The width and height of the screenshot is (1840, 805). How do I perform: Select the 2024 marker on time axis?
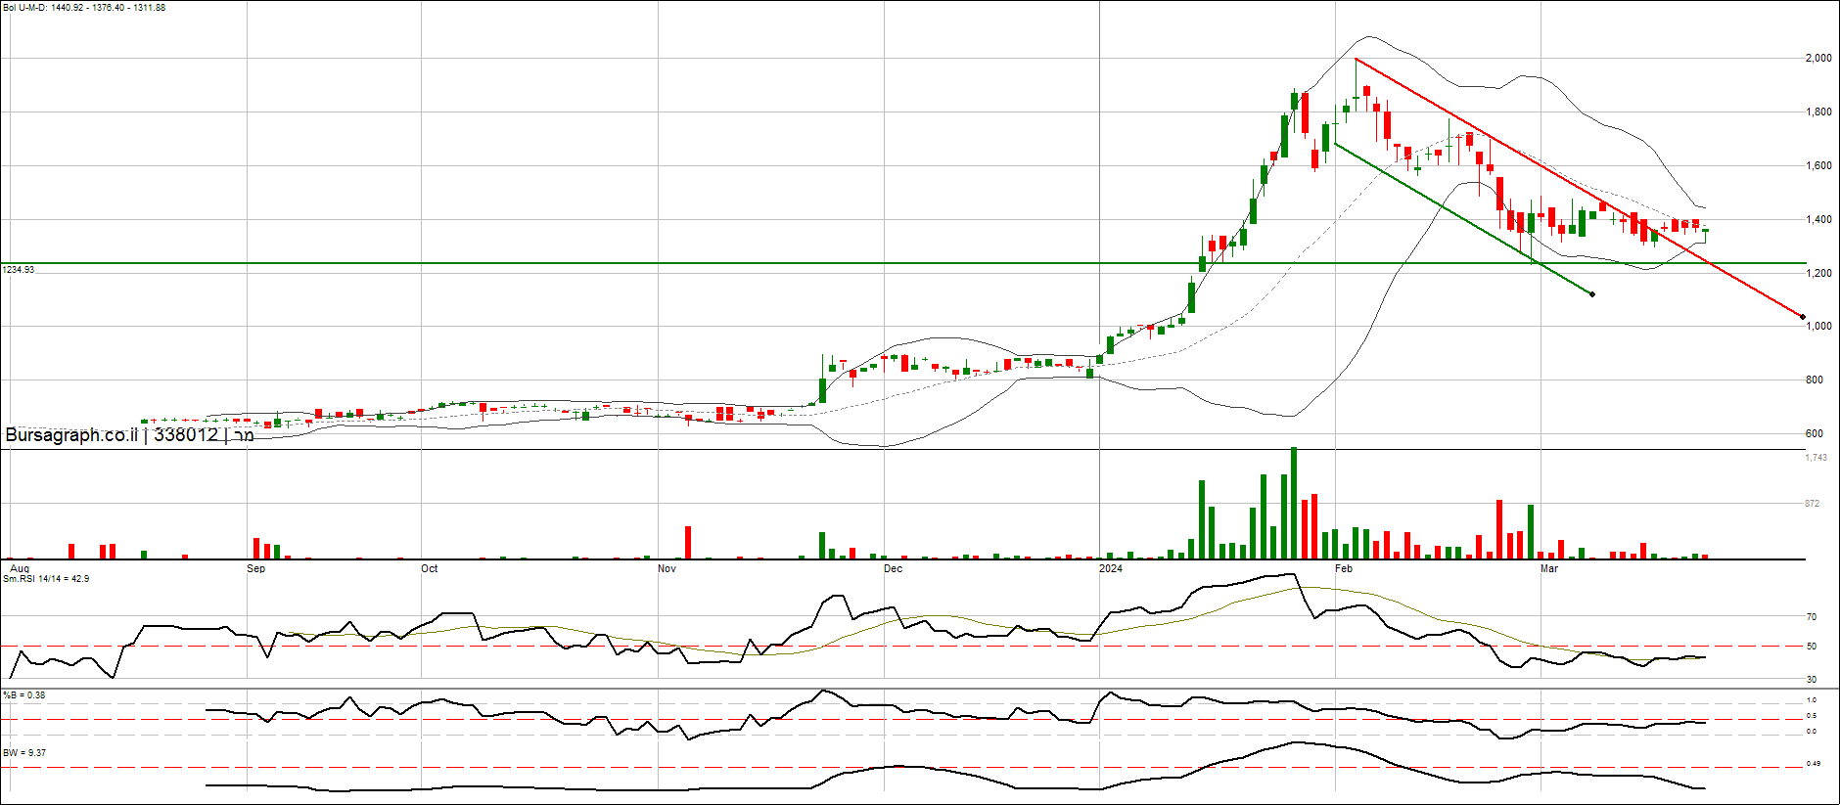pos(1111,568)
